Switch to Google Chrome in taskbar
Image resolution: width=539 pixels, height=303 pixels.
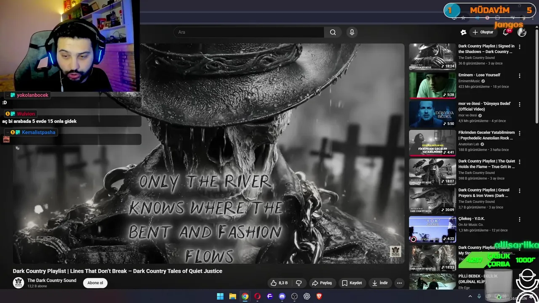(245, 296)
